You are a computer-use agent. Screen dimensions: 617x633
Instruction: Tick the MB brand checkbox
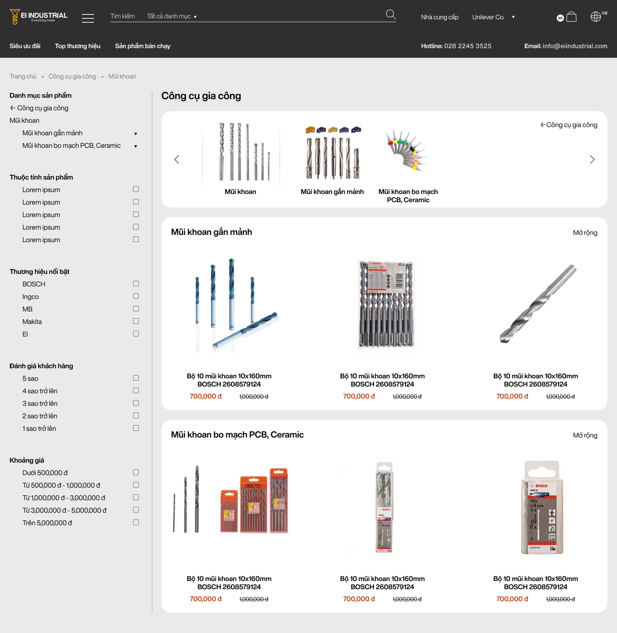pos(136,309)
